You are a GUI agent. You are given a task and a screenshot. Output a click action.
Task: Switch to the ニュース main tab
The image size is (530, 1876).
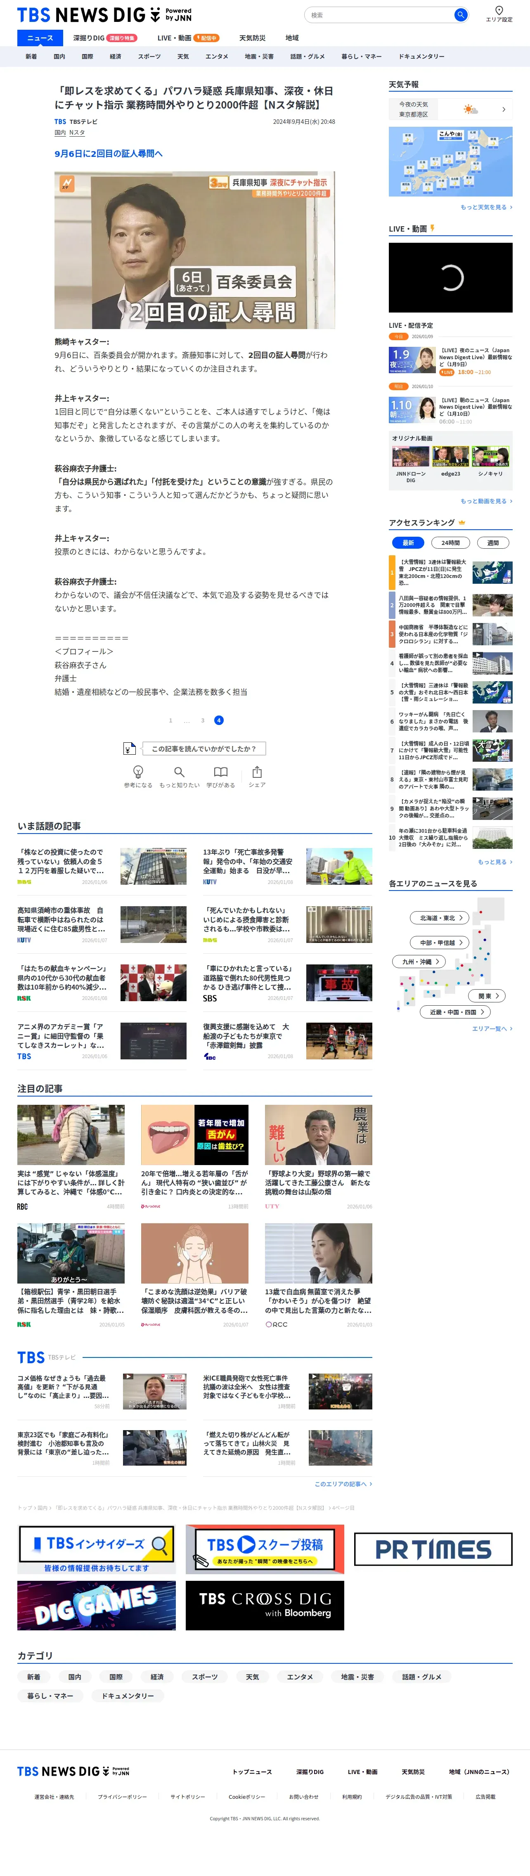click(x=40, y=38)
